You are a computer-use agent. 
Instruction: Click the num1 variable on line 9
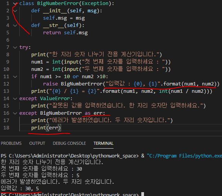coord(37,62)
